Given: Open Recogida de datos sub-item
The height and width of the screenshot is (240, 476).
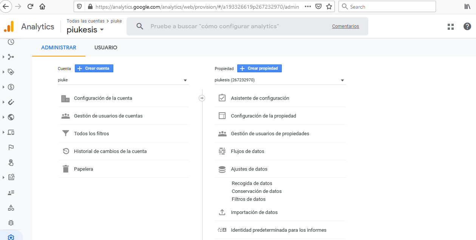Looking at the screenshot, I should click(x=252, y=183).
